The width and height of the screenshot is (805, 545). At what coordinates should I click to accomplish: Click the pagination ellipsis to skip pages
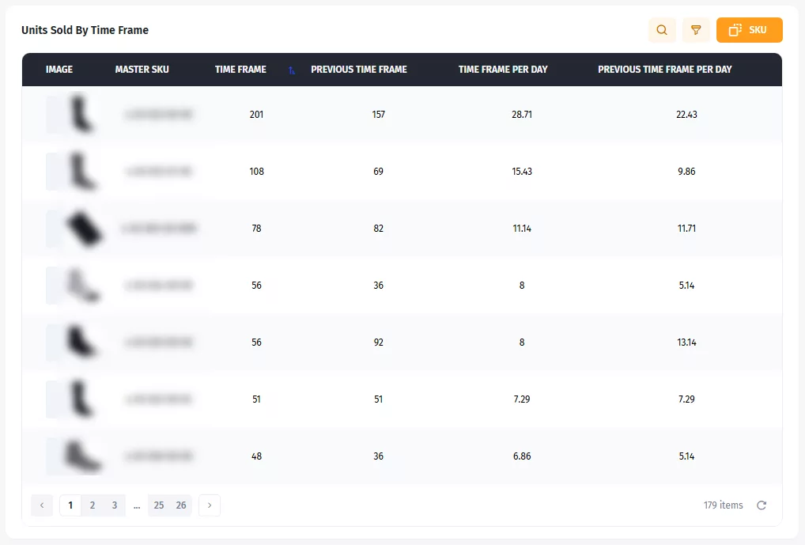pos(137,505)
